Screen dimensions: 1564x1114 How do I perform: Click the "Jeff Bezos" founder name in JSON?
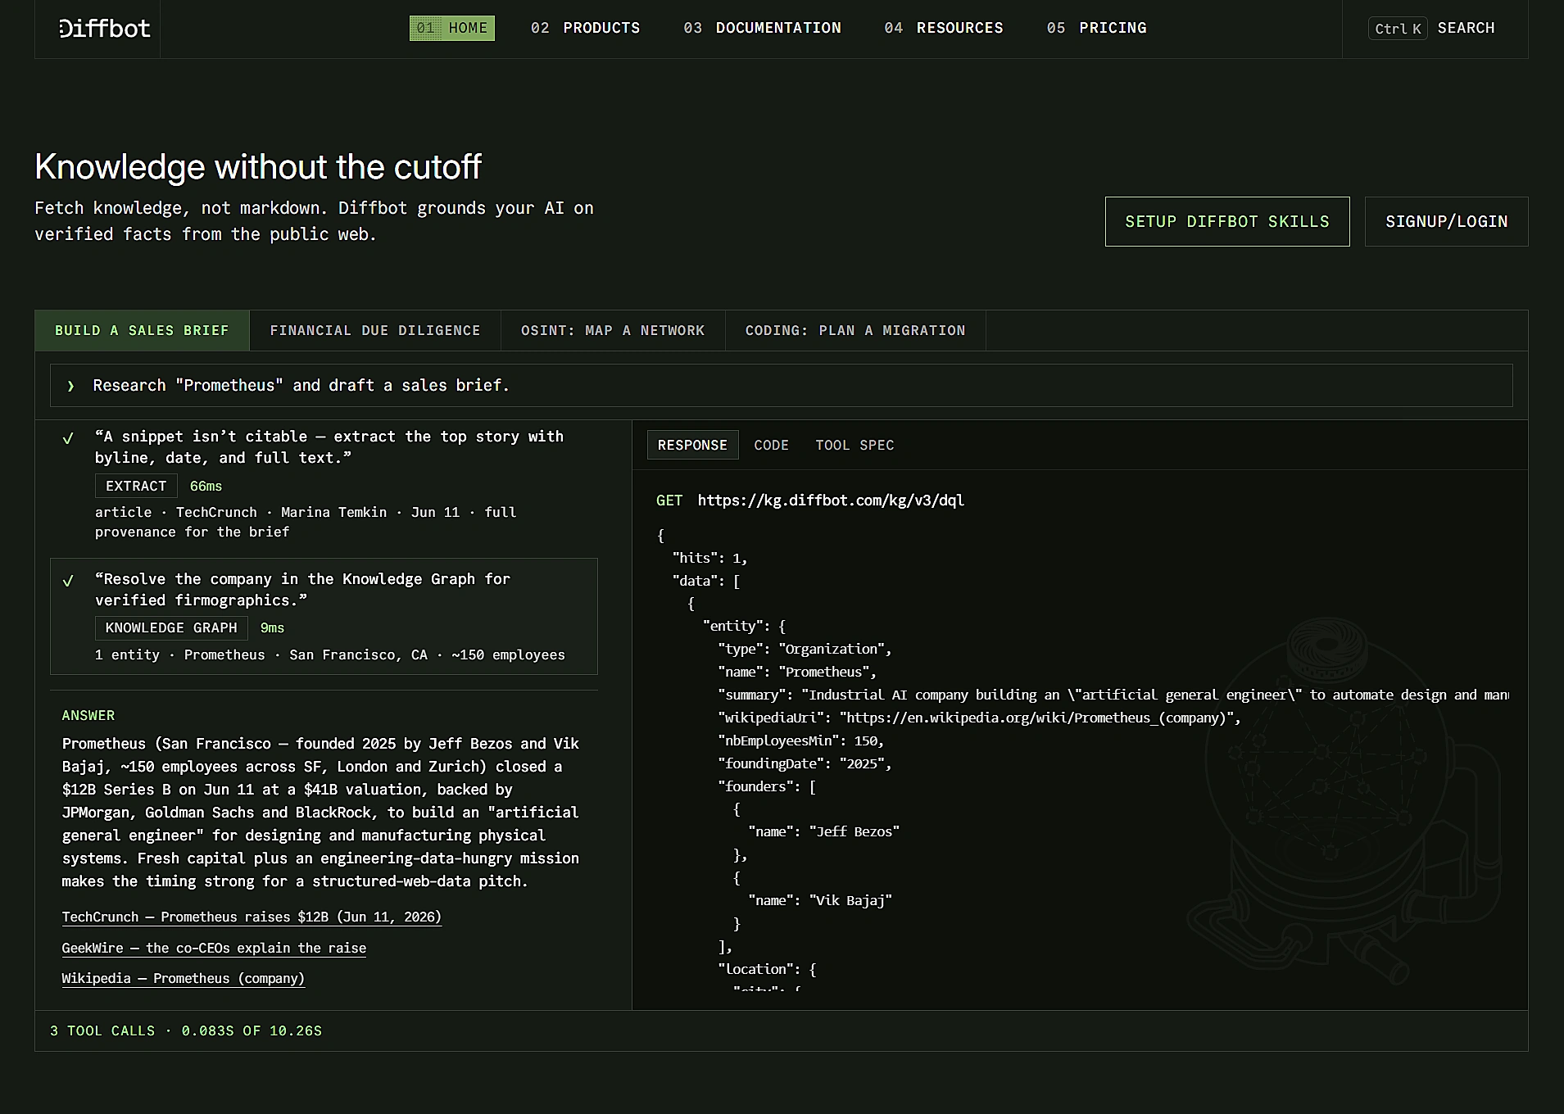[x=855, y=831]
